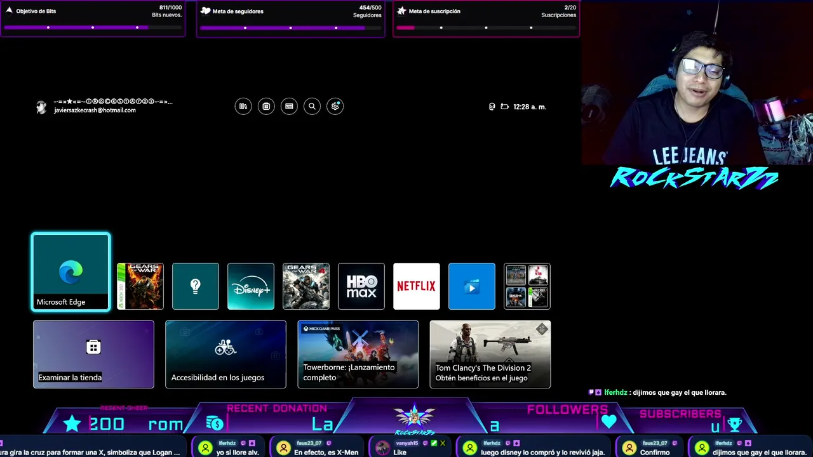Screen dimensions: 813x457
Task: Open the games group collection tile
Action: (x=527, y=286)
